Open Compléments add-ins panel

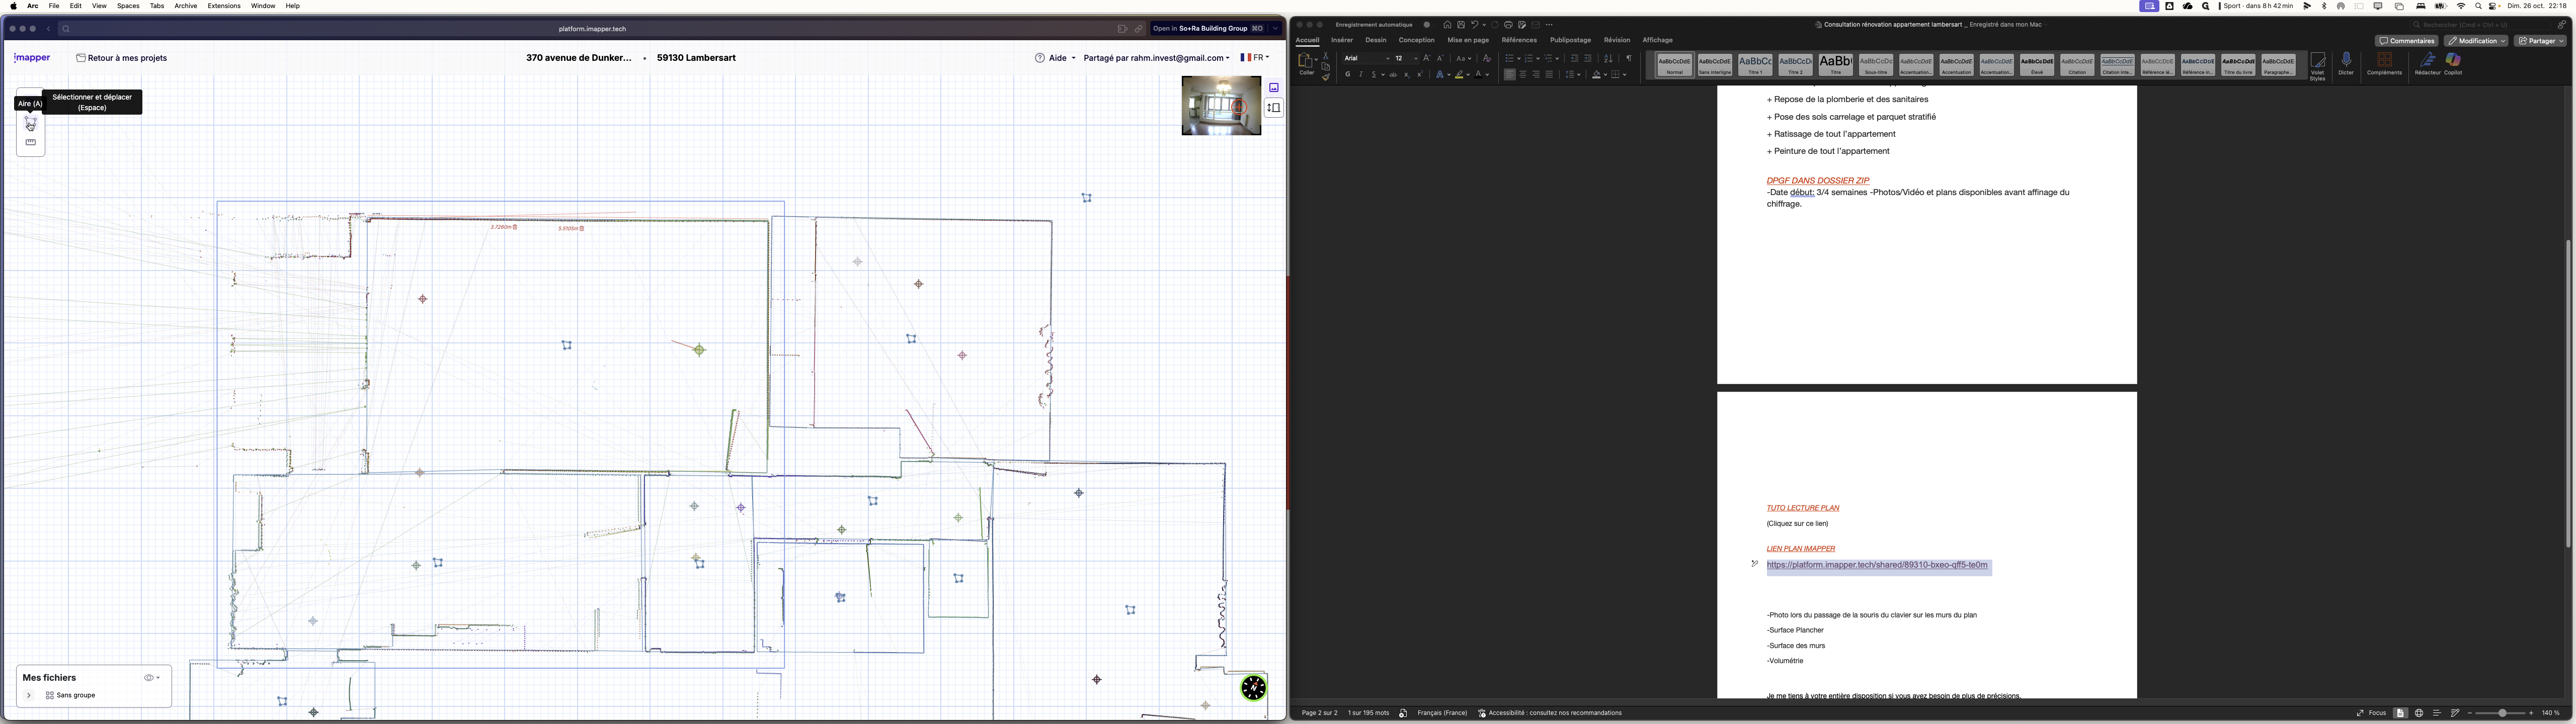(x=2384, y=63)
